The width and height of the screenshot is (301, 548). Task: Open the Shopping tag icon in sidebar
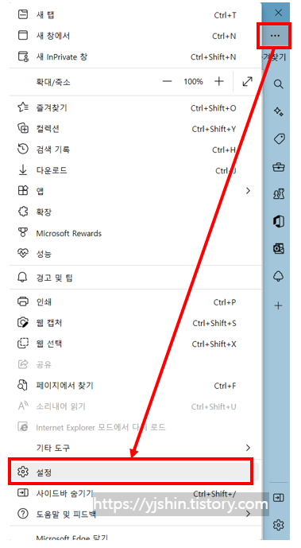pyautogui.click(x=279, y=138)
